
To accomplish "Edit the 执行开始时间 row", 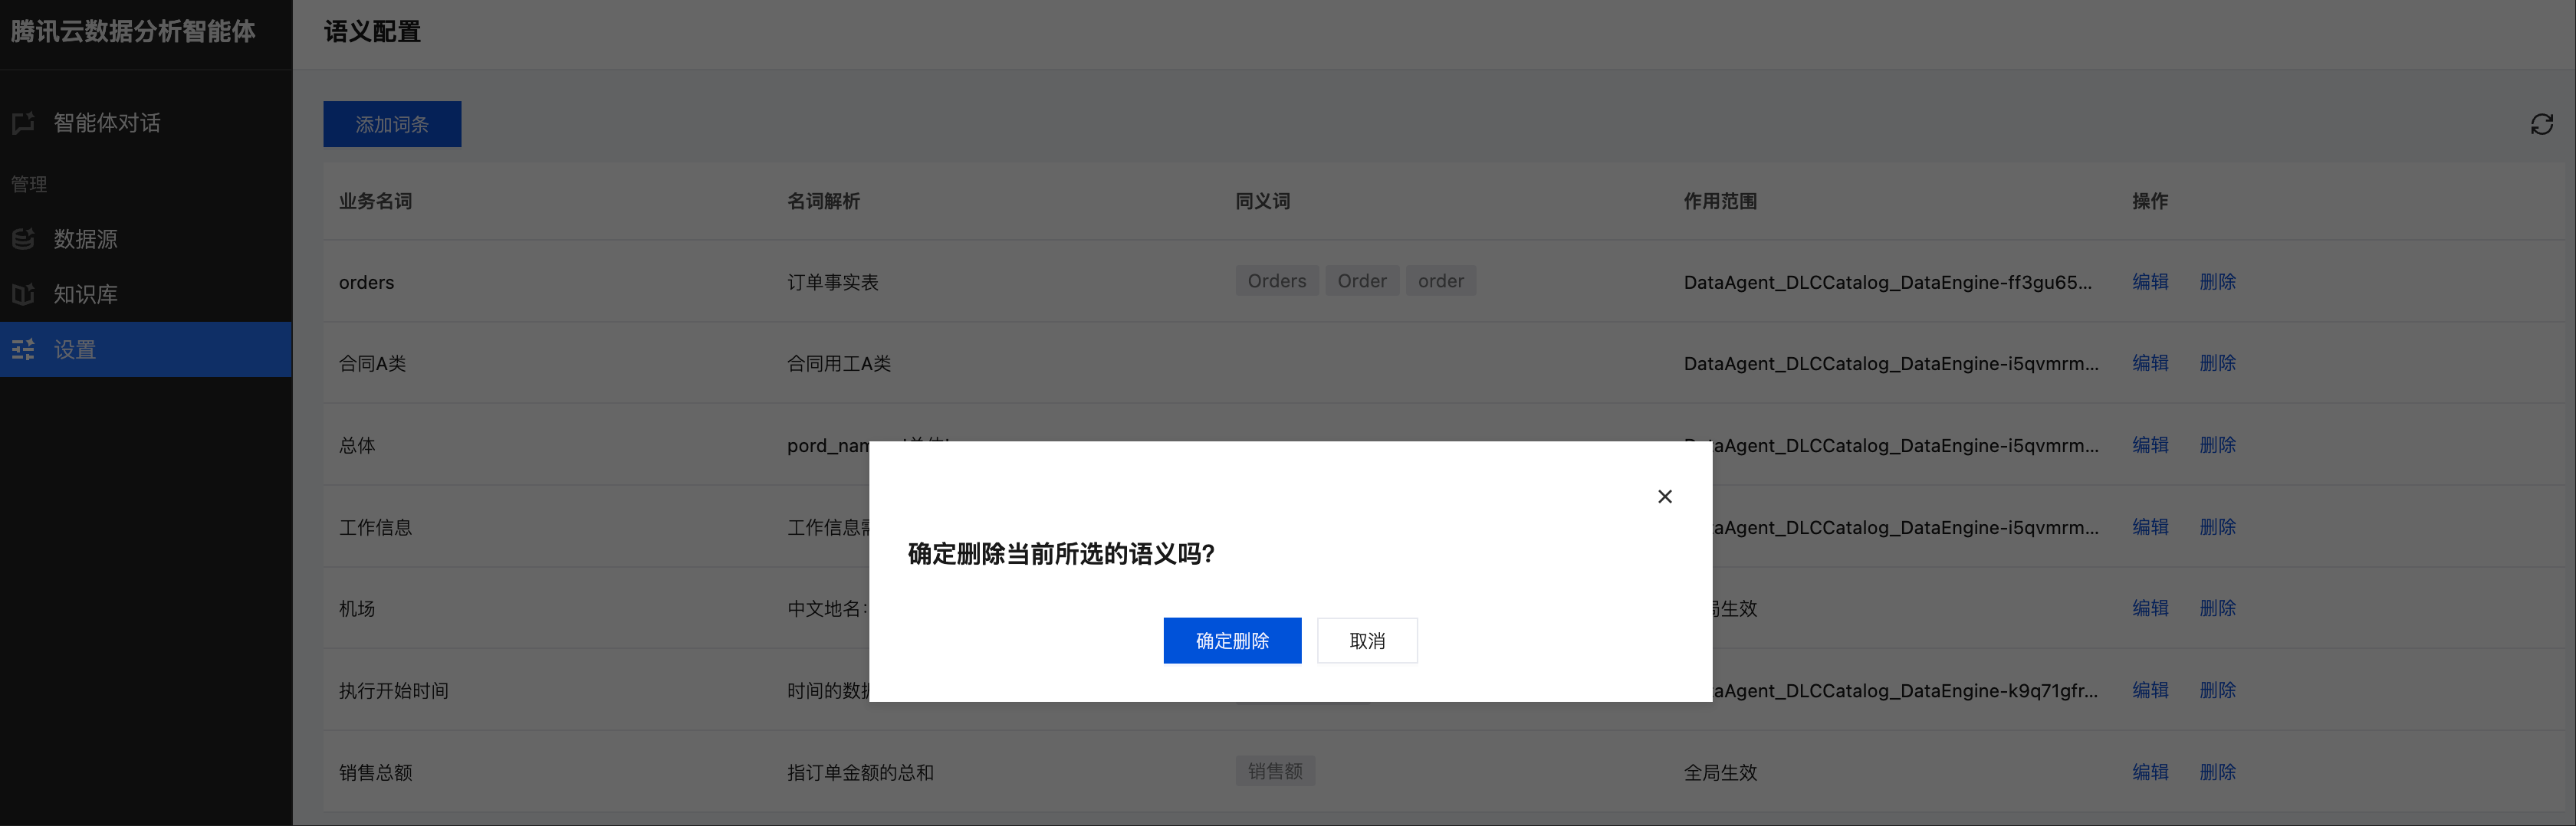I will [x=2150, y=690].
